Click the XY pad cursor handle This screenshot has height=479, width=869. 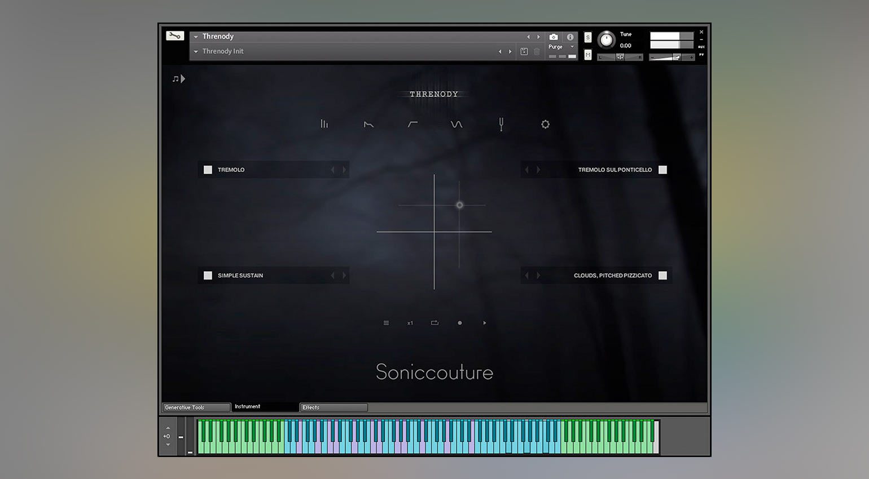pyautogui.click(x=459, y=205)
